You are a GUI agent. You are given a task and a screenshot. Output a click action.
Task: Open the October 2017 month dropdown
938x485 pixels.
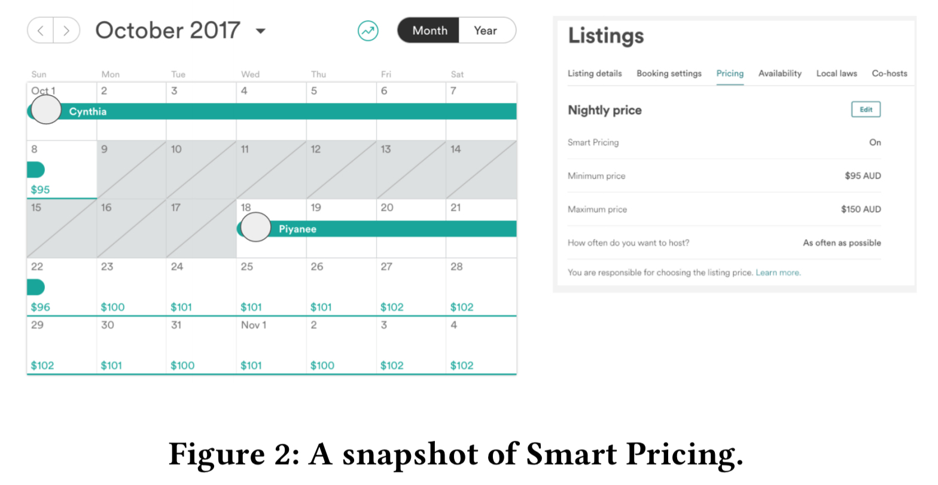point(260,31)
